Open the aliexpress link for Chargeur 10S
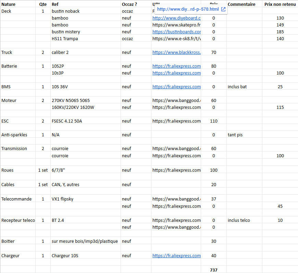Image resolution: width=298 pixels, height=273 pixels. pos(176,256)
